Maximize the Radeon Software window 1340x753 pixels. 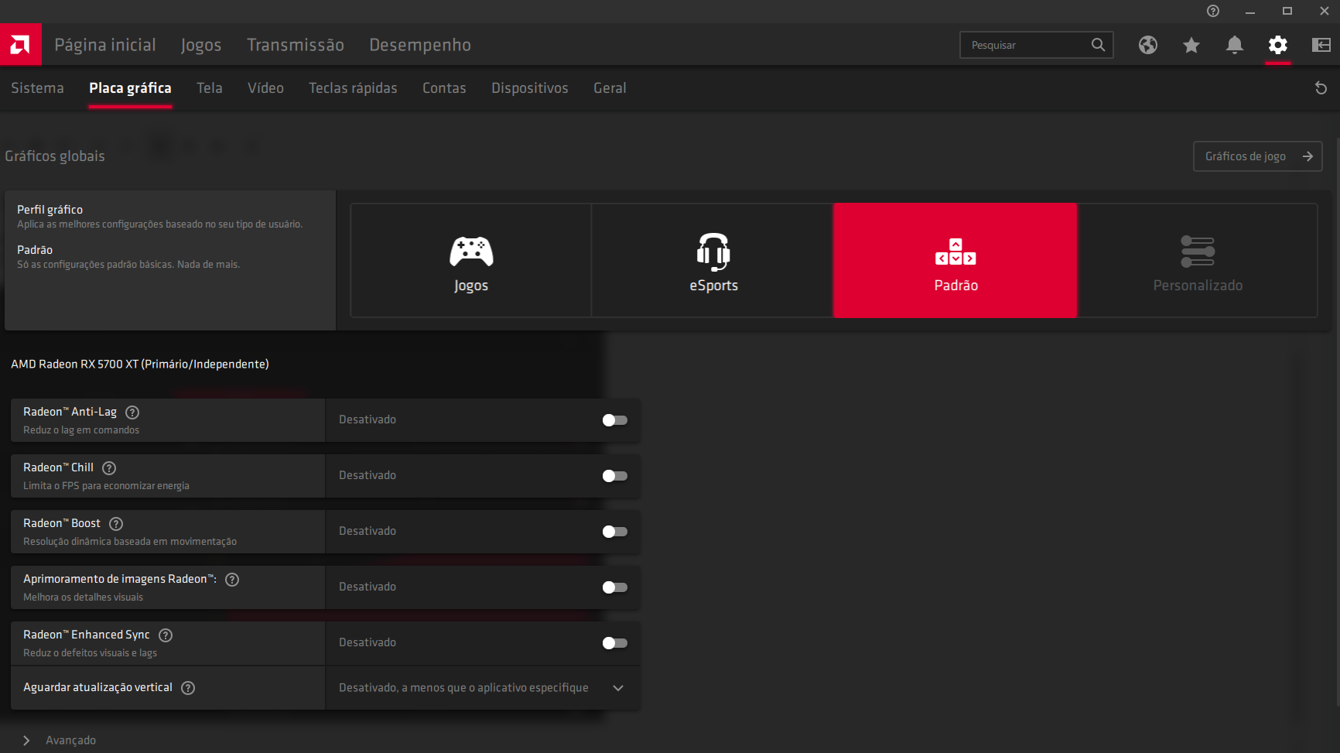click(1287, 11)
